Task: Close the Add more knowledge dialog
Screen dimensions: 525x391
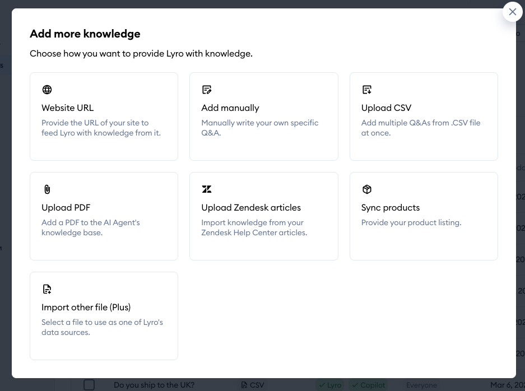Action: click(x=512, y=12)
